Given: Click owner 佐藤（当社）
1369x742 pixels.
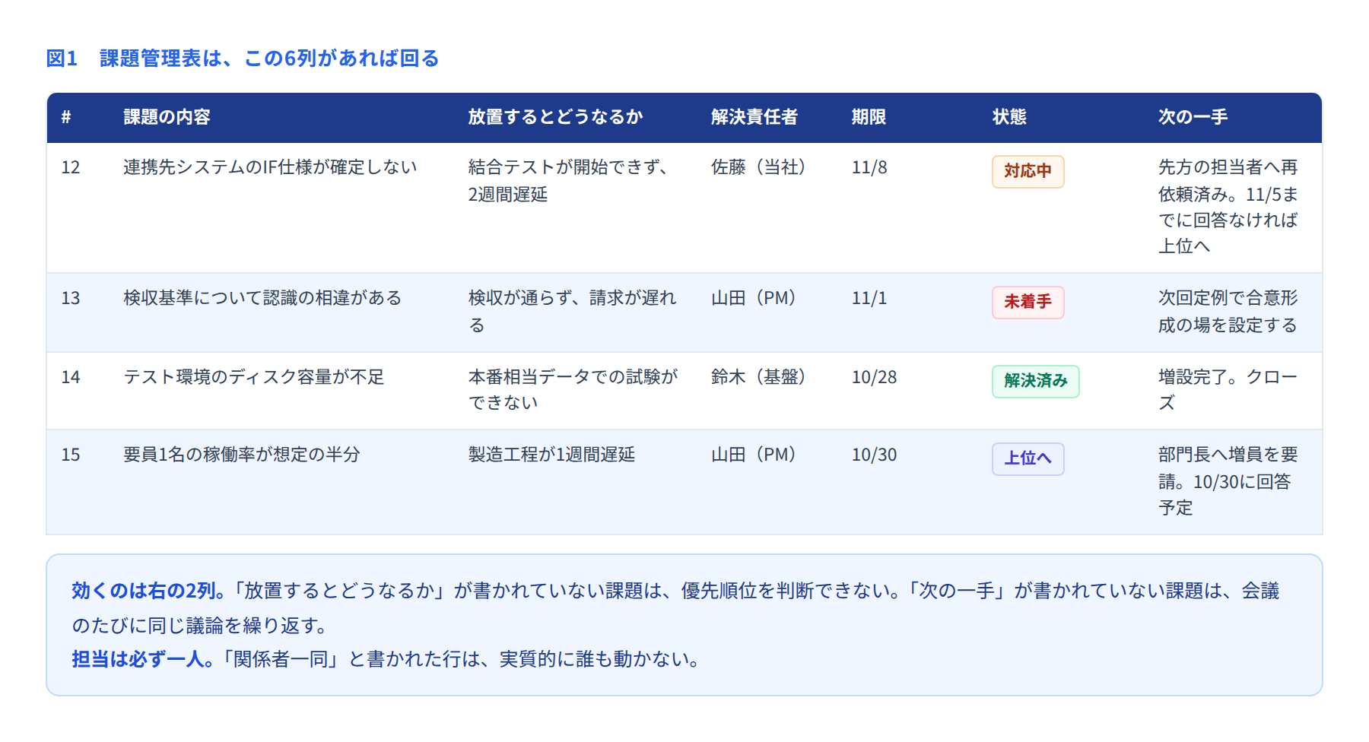Looking at the screenshot, I should point(758,167).
